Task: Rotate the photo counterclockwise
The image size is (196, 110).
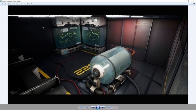Action: coord(108,107)
